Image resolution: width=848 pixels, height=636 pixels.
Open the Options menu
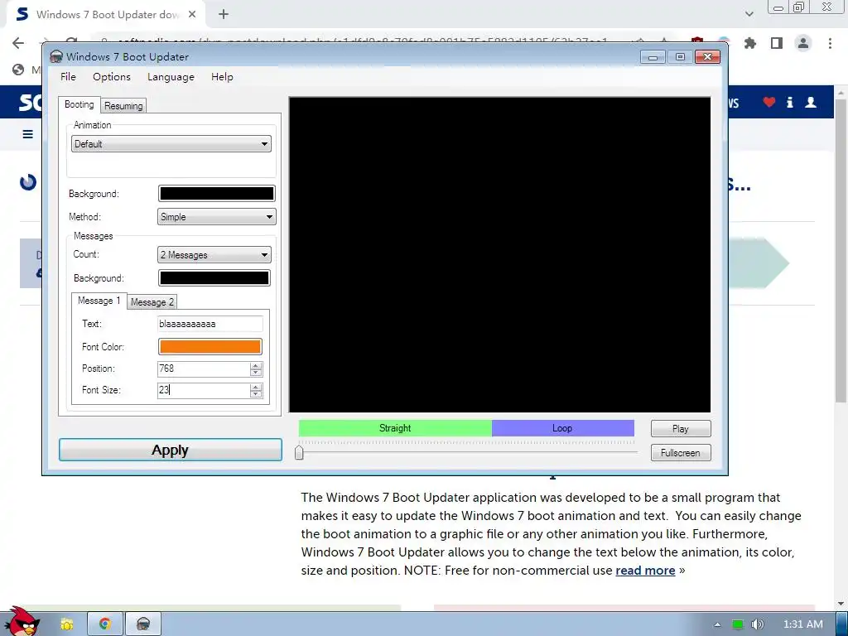112,77
